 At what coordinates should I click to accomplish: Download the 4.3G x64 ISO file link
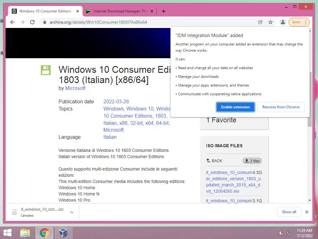point(233,182)
